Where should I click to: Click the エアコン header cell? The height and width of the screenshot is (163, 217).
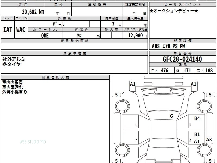pos(21,18)
